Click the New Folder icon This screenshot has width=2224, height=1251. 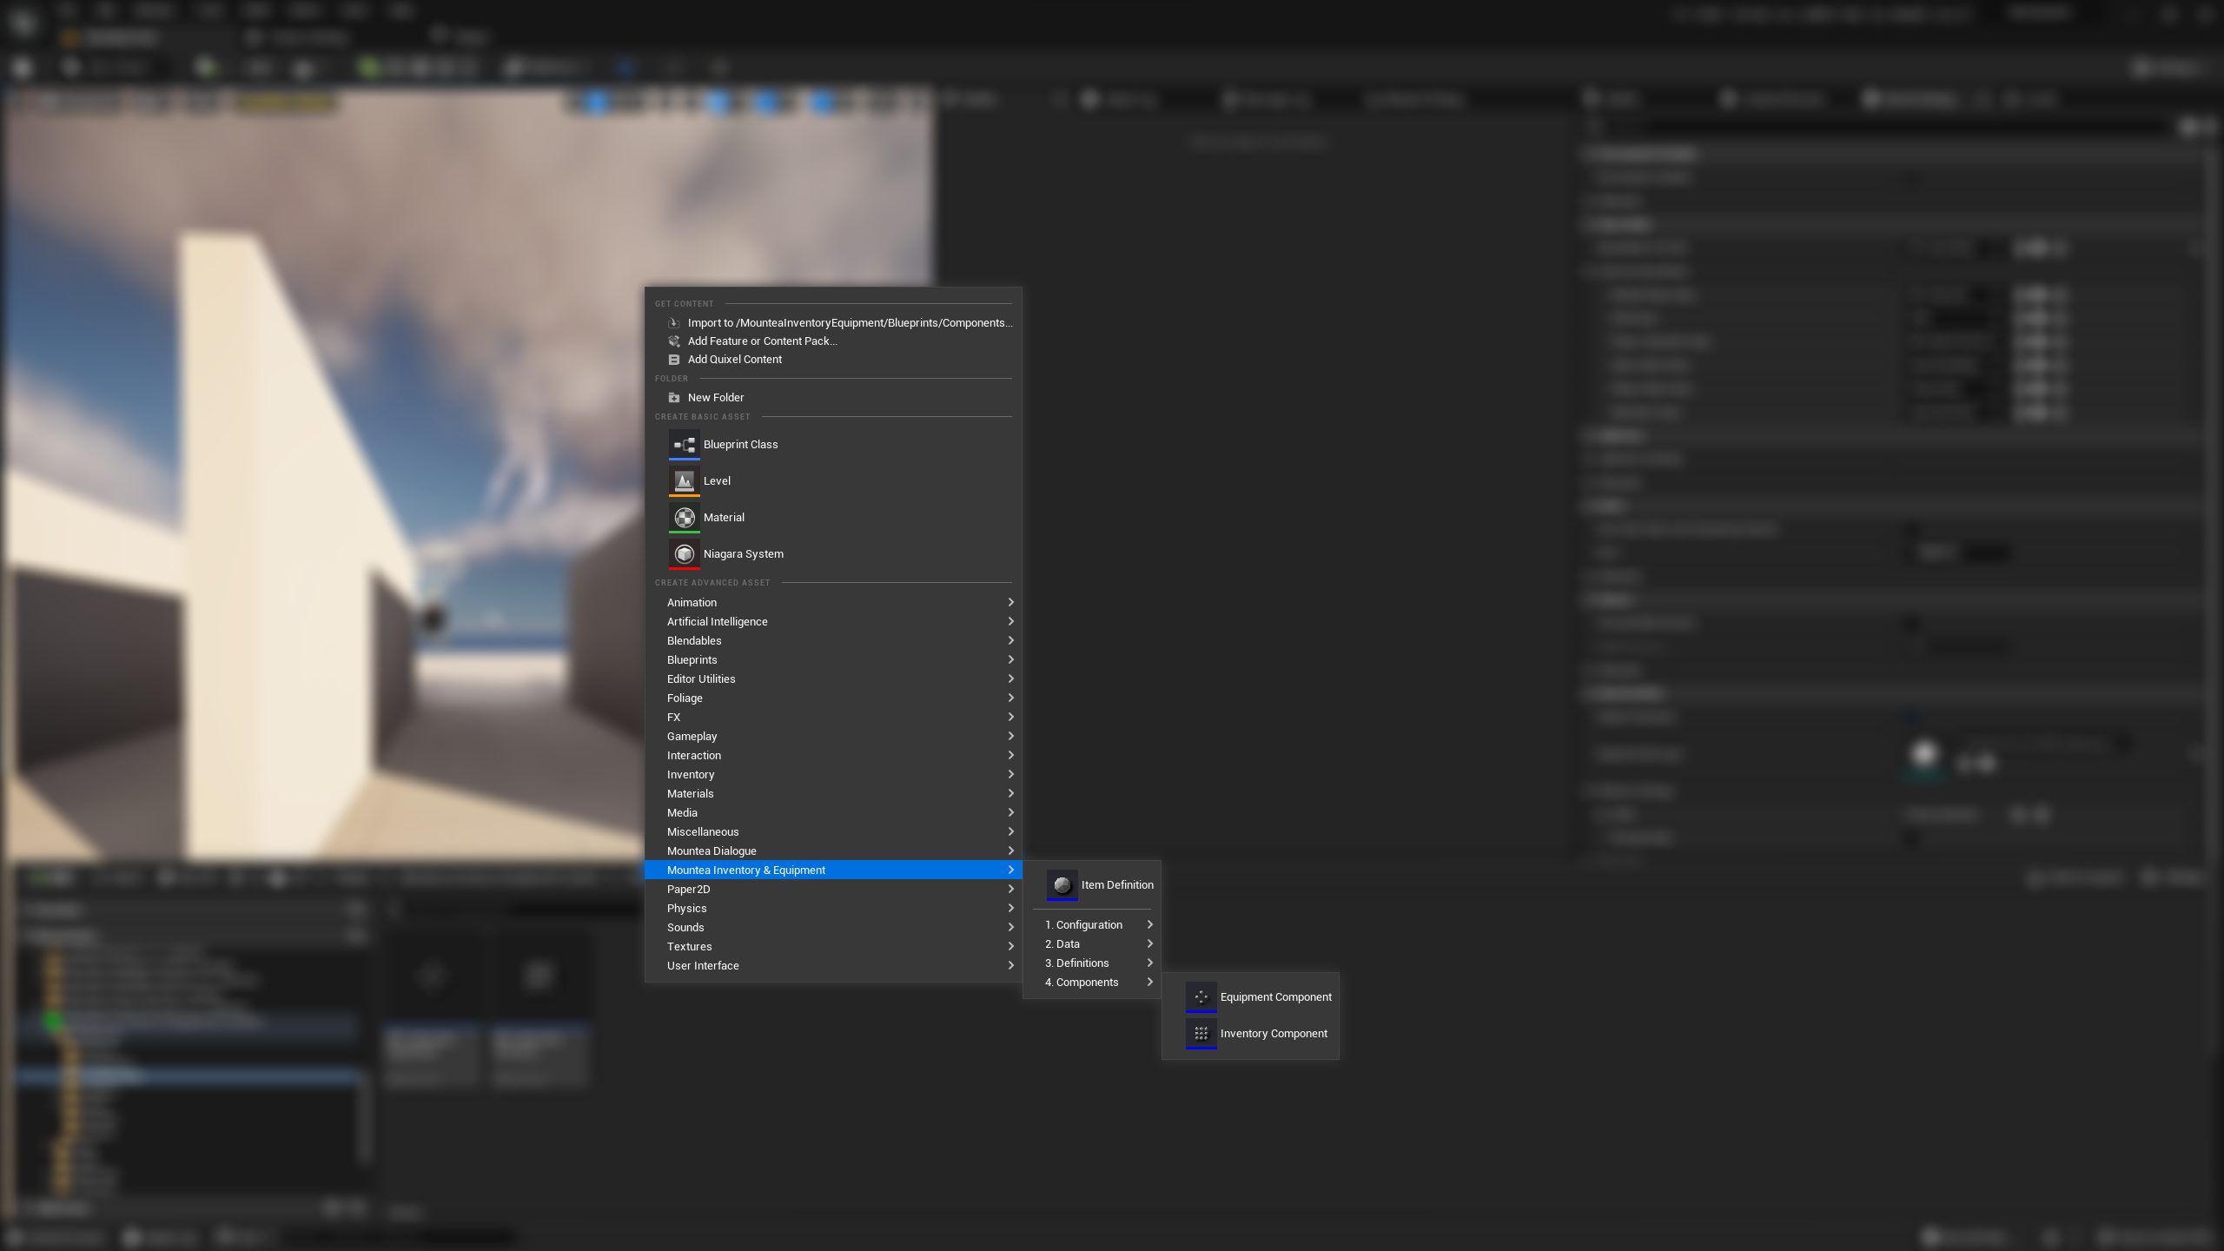point(673,398)
